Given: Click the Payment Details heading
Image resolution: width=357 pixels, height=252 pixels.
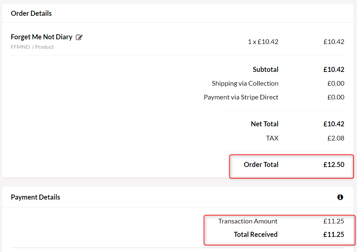Looking at the screenshot, I should (35, 197).
